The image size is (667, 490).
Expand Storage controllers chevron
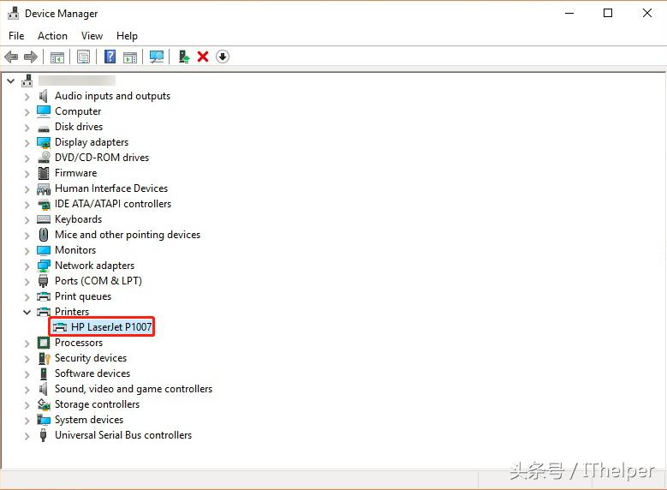coord(27,405)
